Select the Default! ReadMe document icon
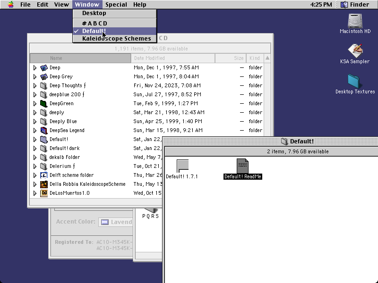The image size is (378, 283). tap(242, 166)
